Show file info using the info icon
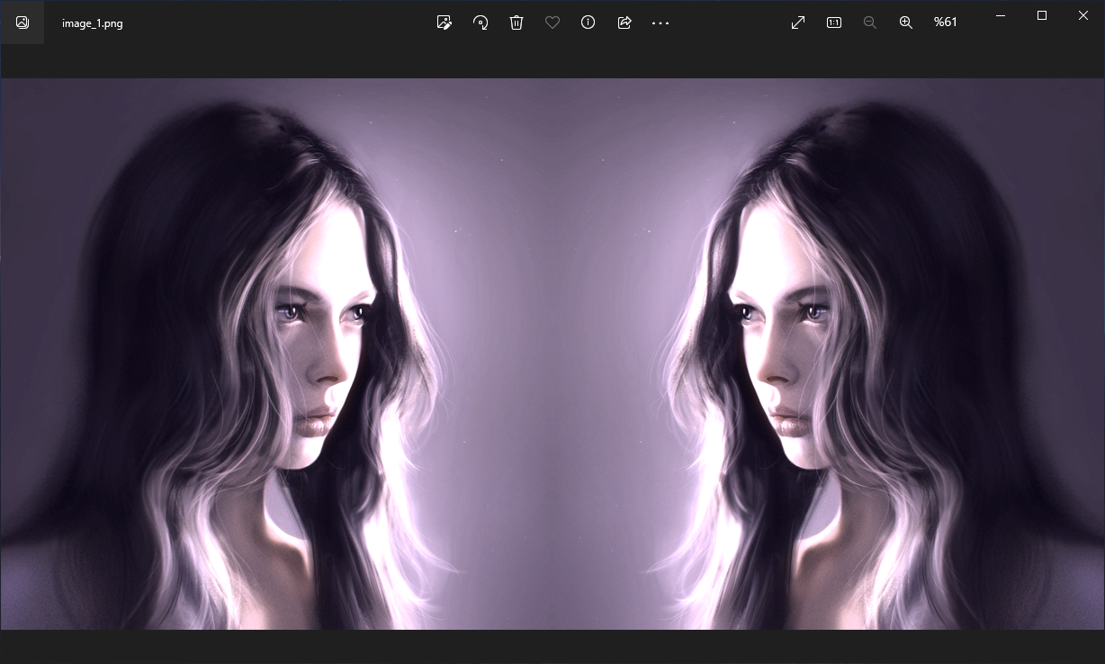 588,22
